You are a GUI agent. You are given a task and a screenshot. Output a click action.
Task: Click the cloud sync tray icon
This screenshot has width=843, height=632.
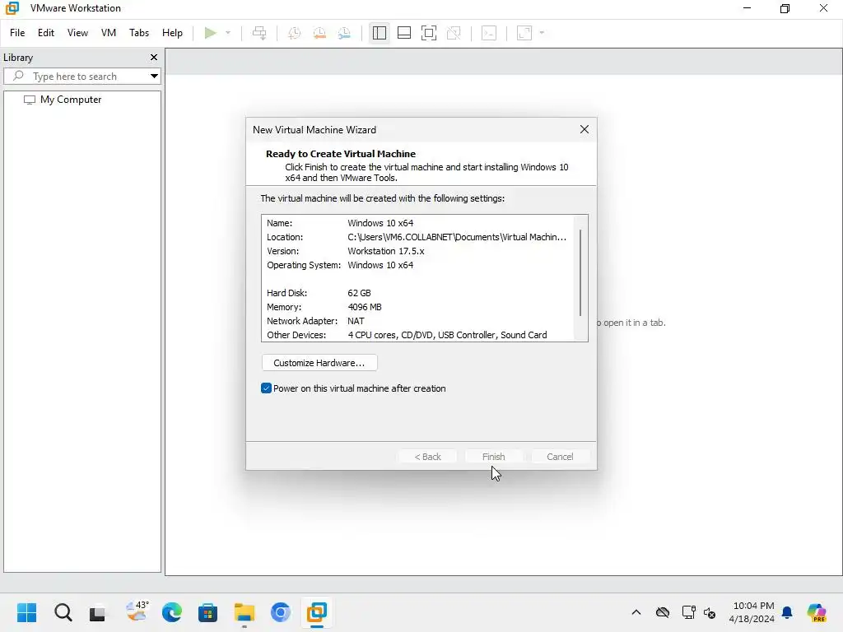(663, 612)
